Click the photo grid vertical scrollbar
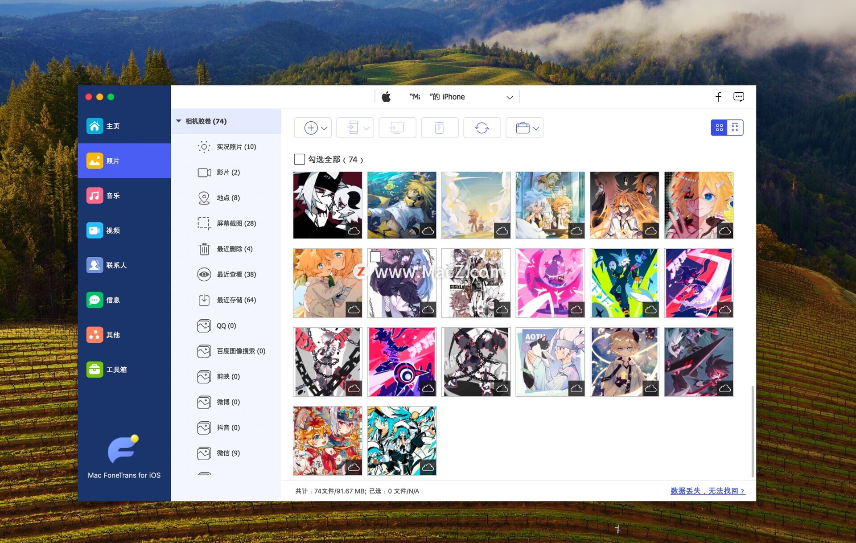This screenshot has width=856, height=543. (753, 431)
